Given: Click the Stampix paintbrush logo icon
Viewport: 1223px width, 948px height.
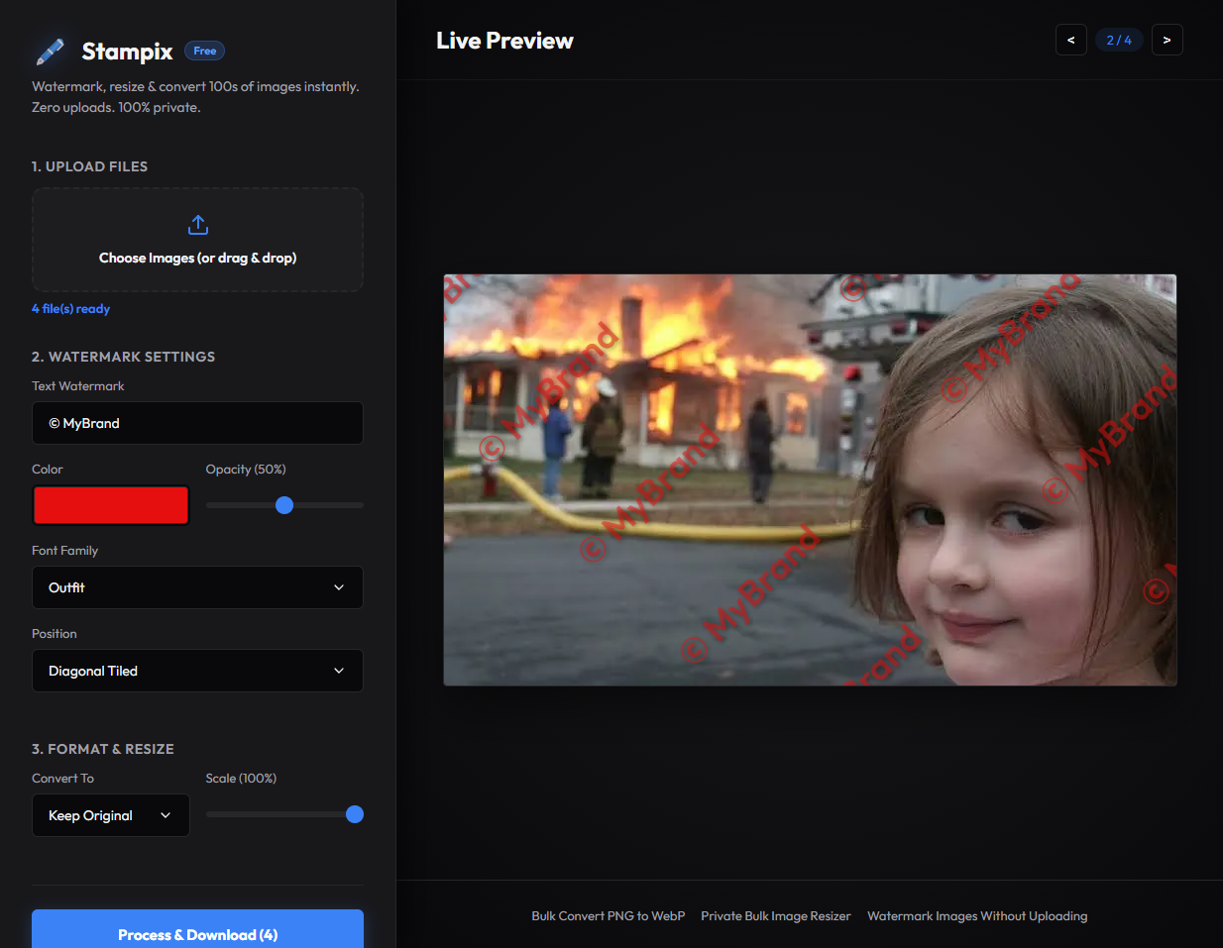Looking at the screenshot, I should [52, 51].
